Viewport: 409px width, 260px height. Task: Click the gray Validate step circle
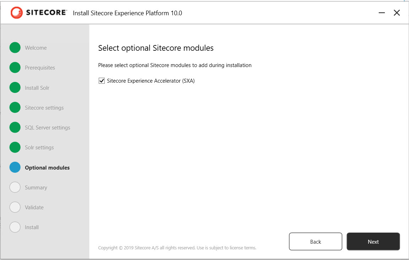point(15,207)
